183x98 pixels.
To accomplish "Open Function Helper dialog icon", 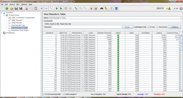I will 112,9.
